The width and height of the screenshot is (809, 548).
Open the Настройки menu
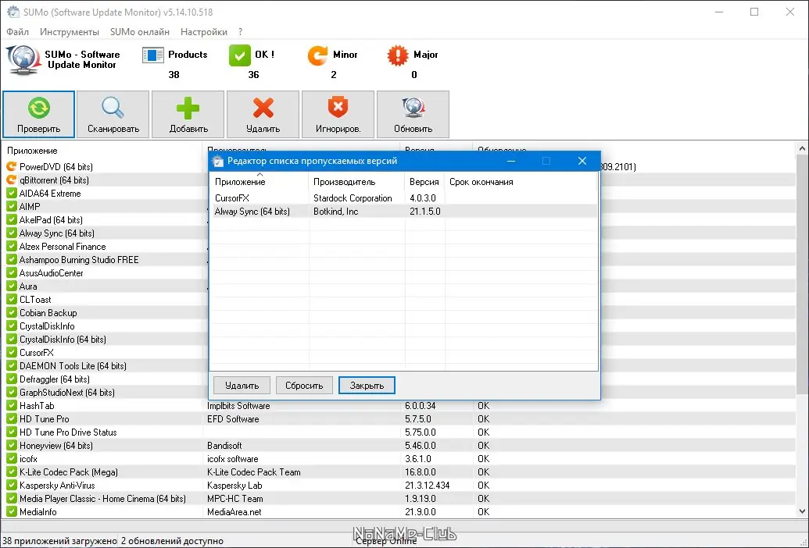(x=203, y=32)
